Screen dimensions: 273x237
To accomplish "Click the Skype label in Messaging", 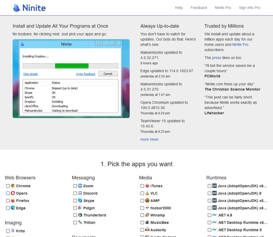I will [89, 201].
